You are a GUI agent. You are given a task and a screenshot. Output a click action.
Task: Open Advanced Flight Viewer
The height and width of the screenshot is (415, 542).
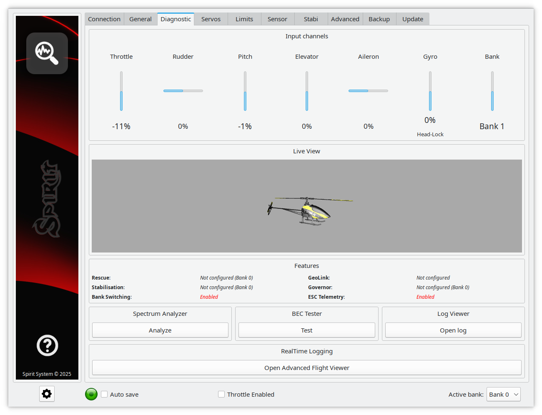pyautogui.click(x=306, y=367)
